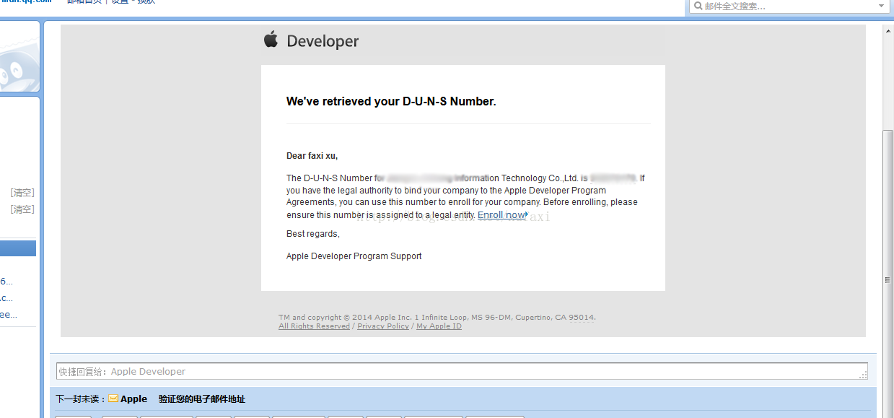The image size is (894, 418).
Task: Open next unread mail 验证您的电子邮件地址
Action: click(202, 399)
